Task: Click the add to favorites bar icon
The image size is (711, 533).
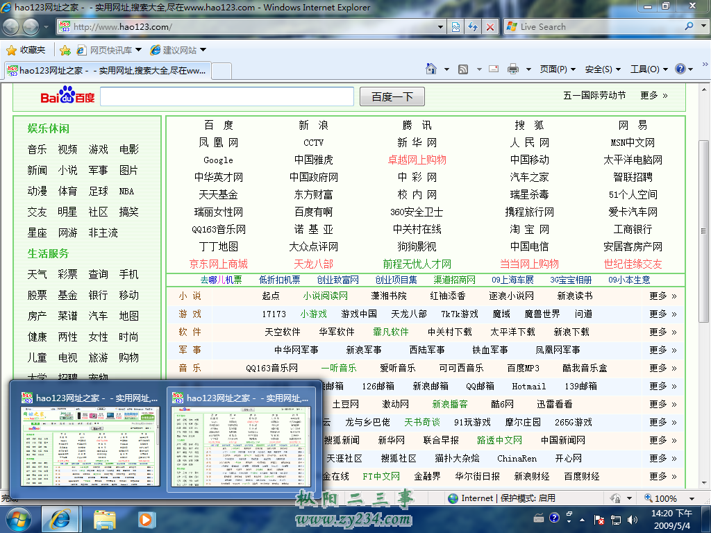Action: (65, 50)
